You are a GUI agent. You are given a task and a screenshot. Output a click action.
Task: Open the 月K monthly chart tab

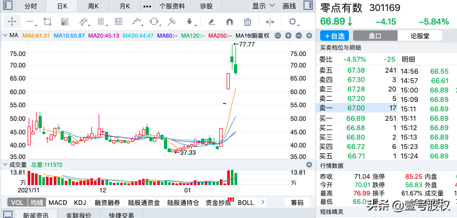tap(124, 6)
